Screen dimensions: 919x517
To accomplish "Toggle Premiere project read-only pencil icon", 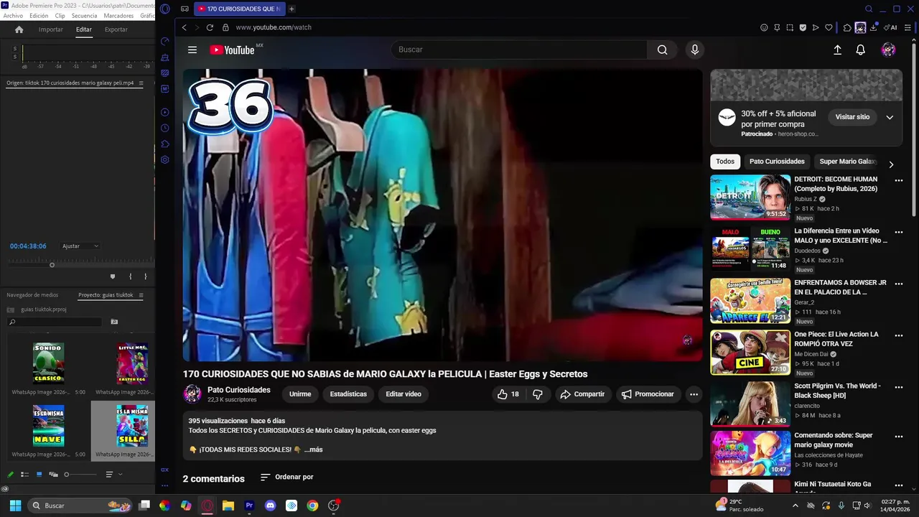I will pos(10,475).
